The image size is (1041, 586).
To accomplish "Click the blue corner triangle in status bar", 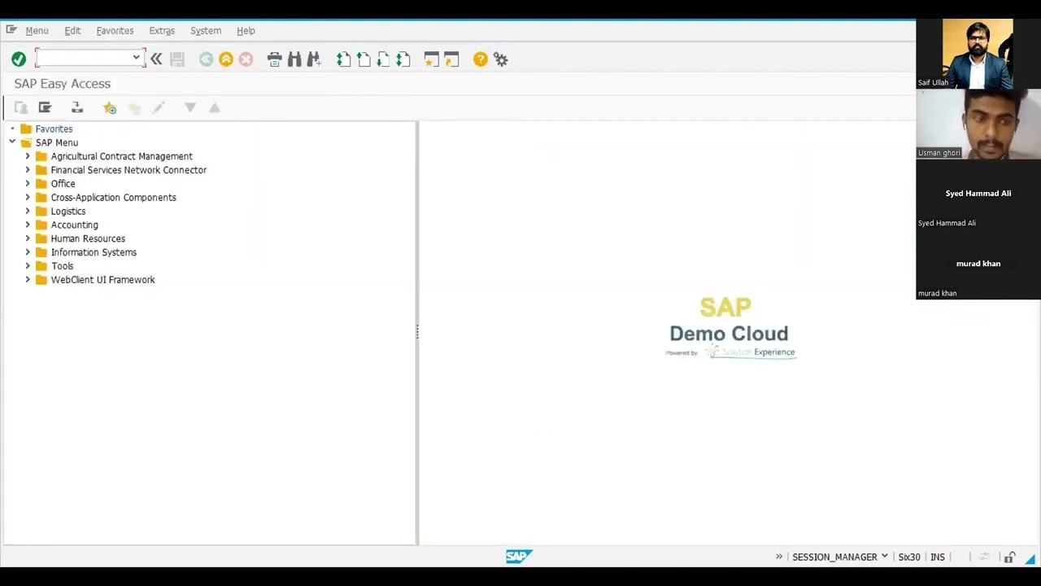I will tap(1030, 558).
